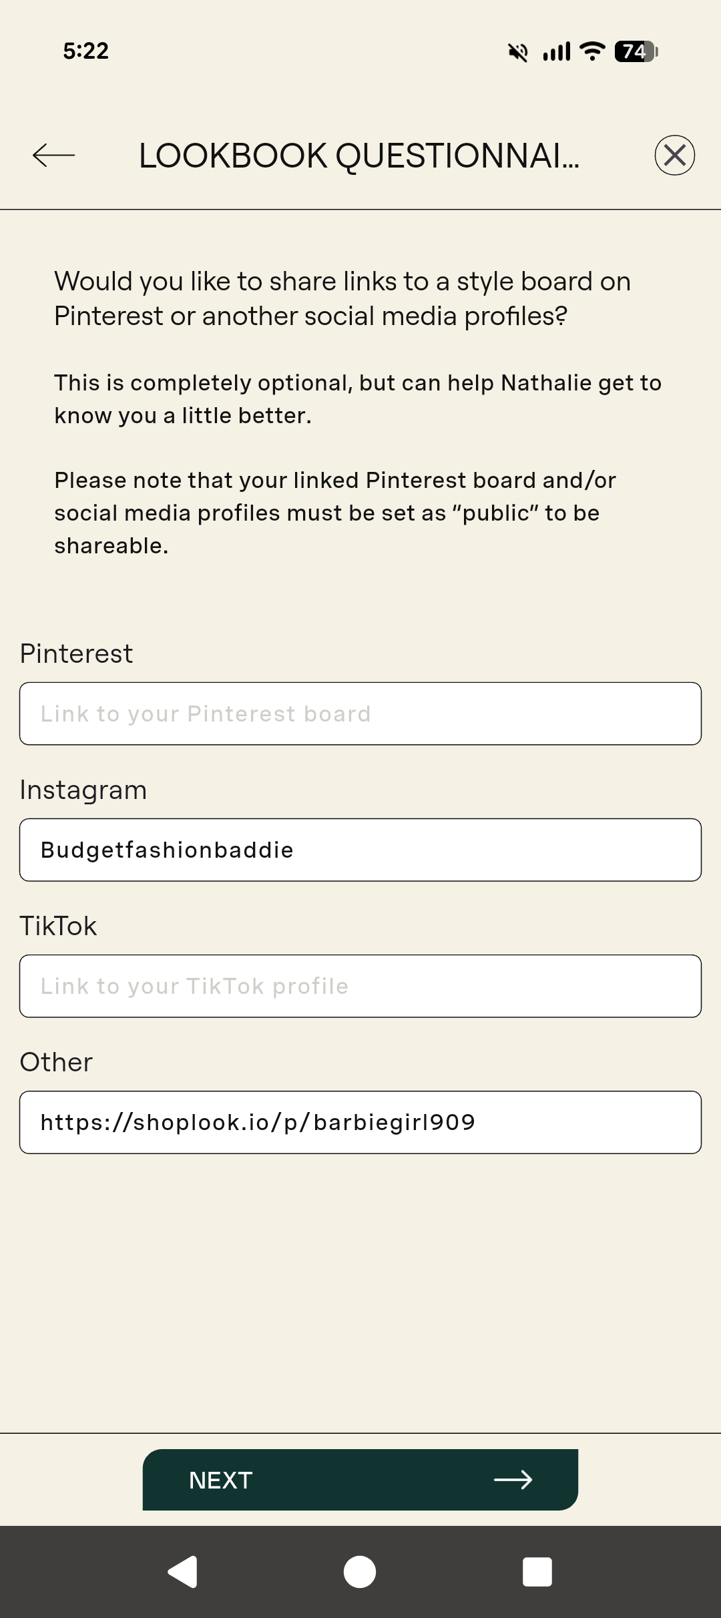Tap the battery indicator showing 74

[636, 51]
